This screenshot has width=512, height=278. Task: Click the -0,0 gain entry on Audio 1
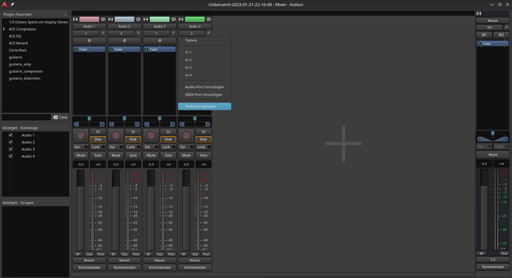[x=80, y=164]
